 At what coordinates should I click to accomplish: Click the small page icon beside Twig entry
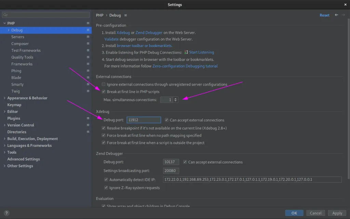[x=88, y=91]
